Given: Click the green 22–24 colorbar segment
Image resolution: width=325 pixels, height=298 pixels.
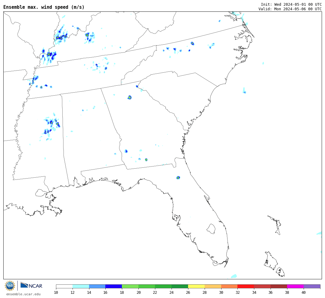Looking at the screenshot, I should 163,286.
